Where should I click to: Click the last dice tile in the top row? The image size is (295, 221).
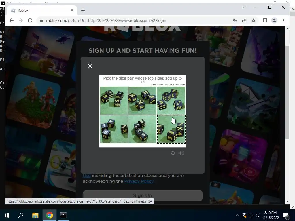coord(171,100)
